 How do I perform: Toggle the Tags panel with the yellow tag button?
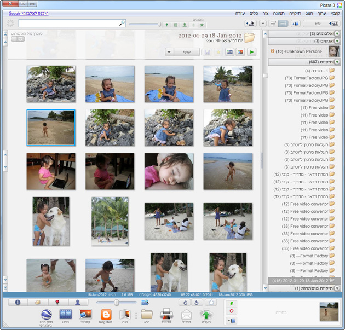coord(38,302)
